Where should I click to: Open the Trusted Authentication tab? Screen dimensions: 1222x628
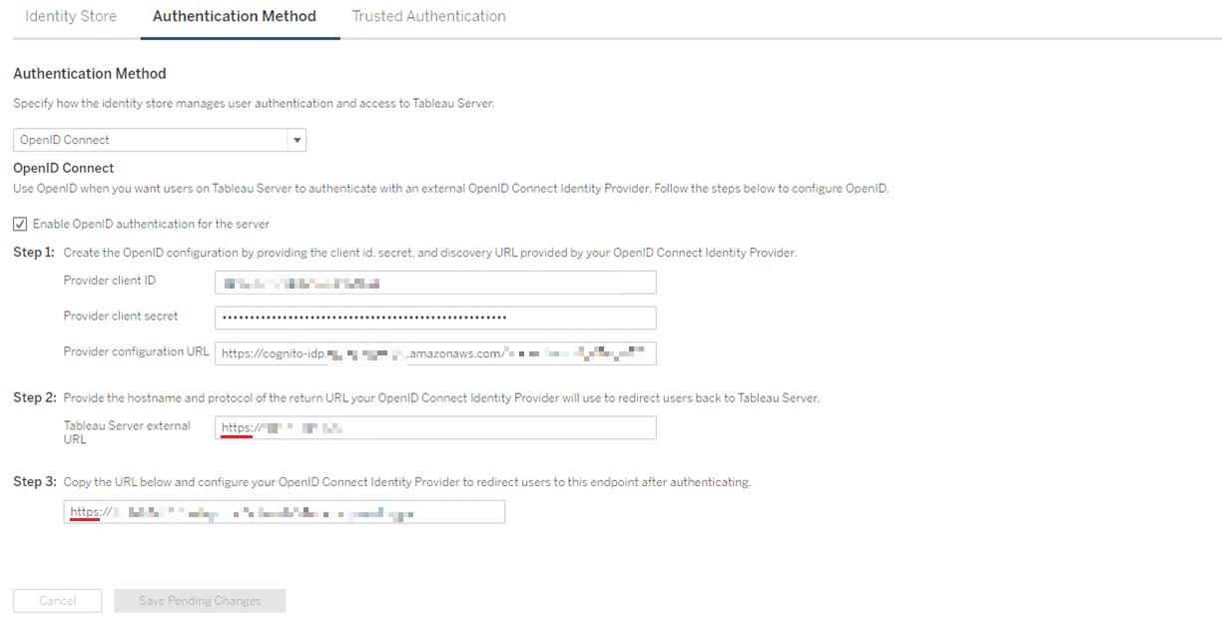(428, 17)
